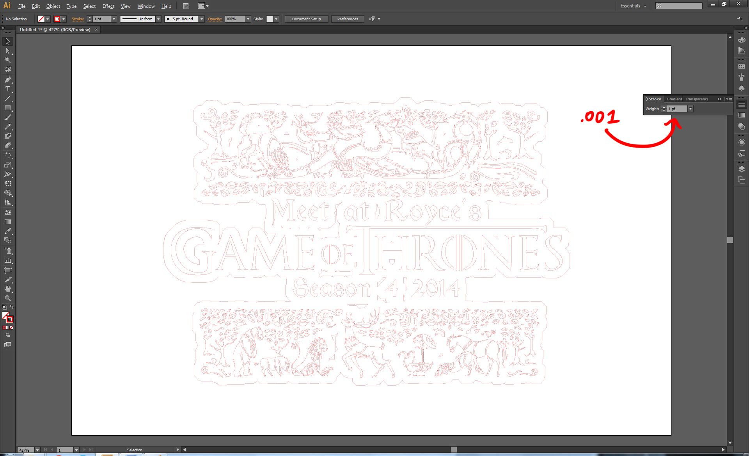Click the orange Stroke label link
This screenshot has height=456, width=749.
78,19
